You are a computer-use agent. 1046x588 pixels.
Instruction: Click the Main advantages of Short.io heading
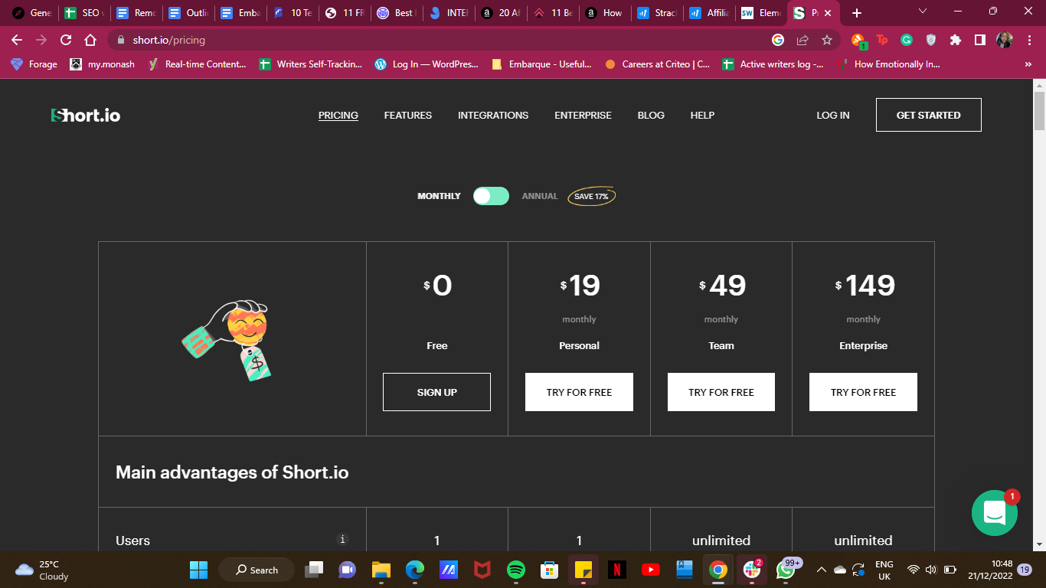pos(232,472)
